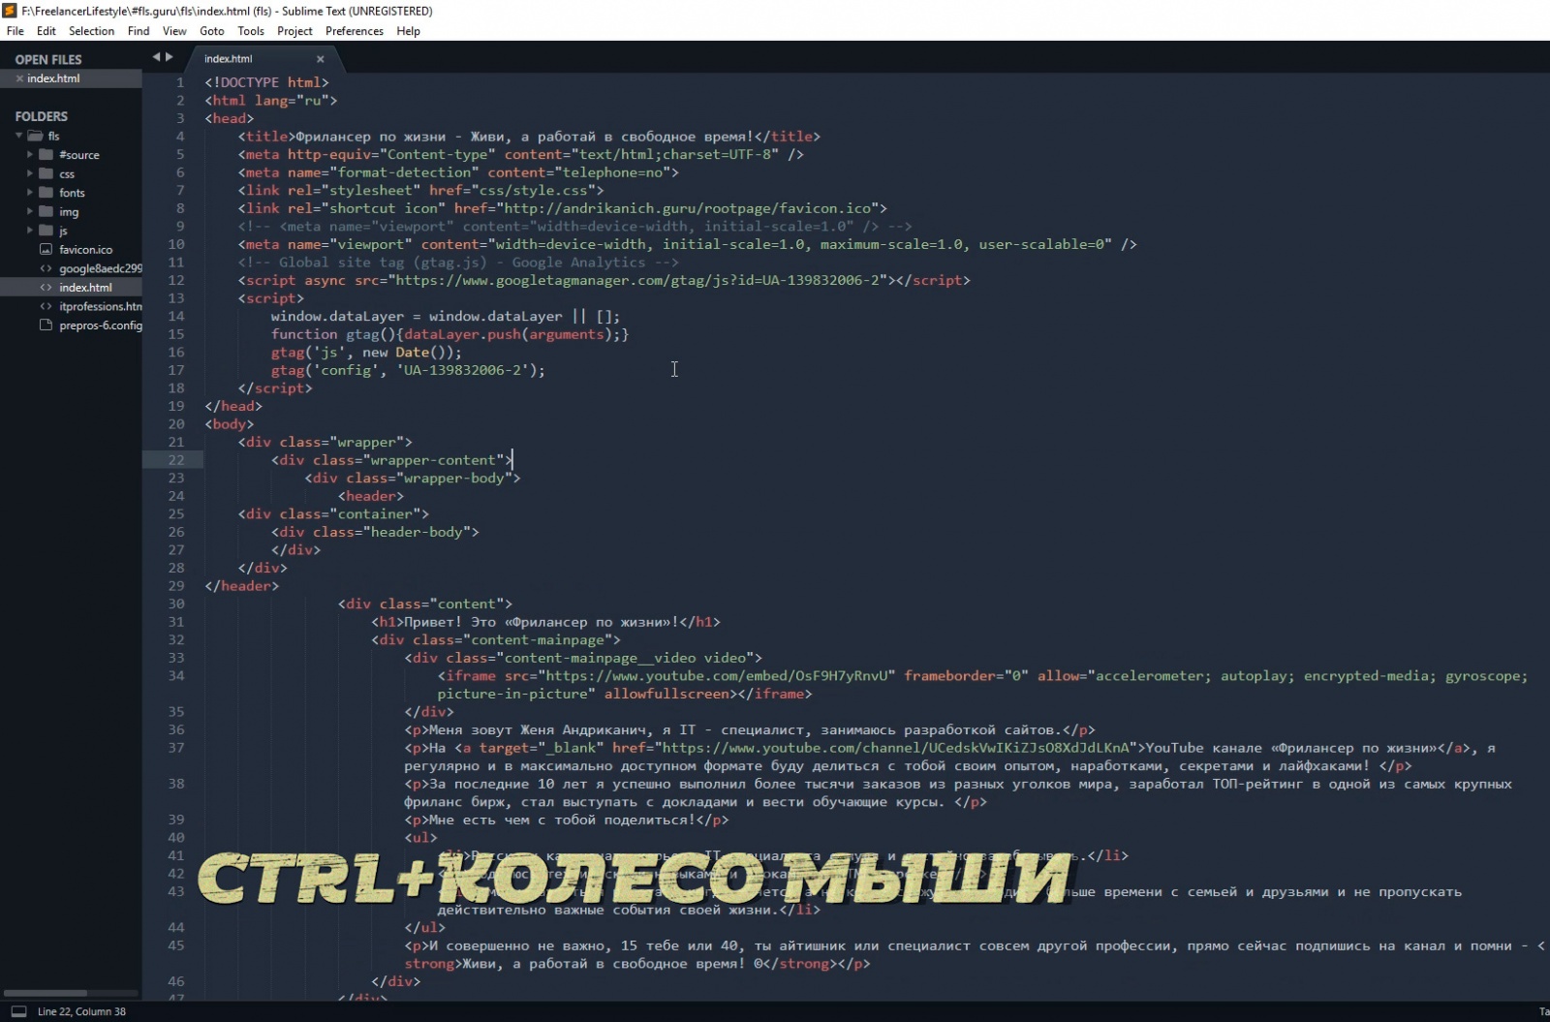Collapse the fls root folder arrow
Screen dimensions: 1550x1022
pos(18,136)
